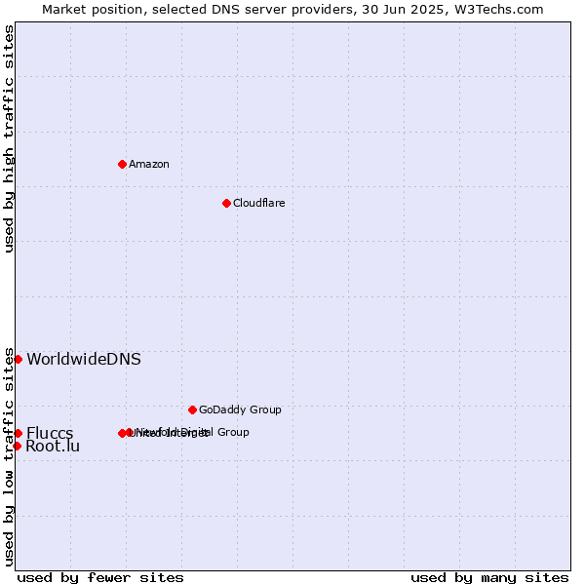Click the 'Cloudflare' label text

click(x=259, y=203)
